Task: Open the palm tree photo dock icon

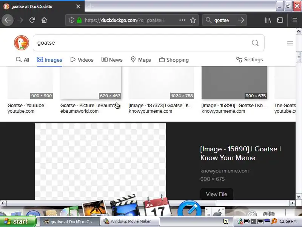Action: (94, 208)
